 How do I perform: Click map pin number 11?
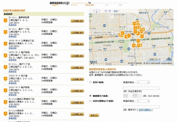pos(142,36)
